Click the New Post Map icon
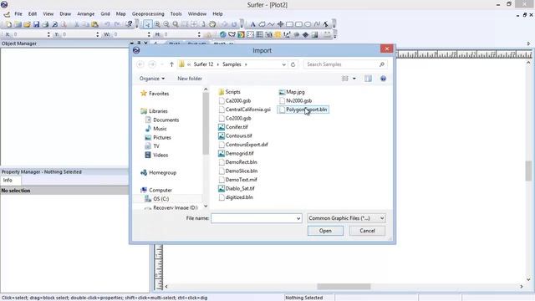The image size is (535, 301). pos(251,34)
